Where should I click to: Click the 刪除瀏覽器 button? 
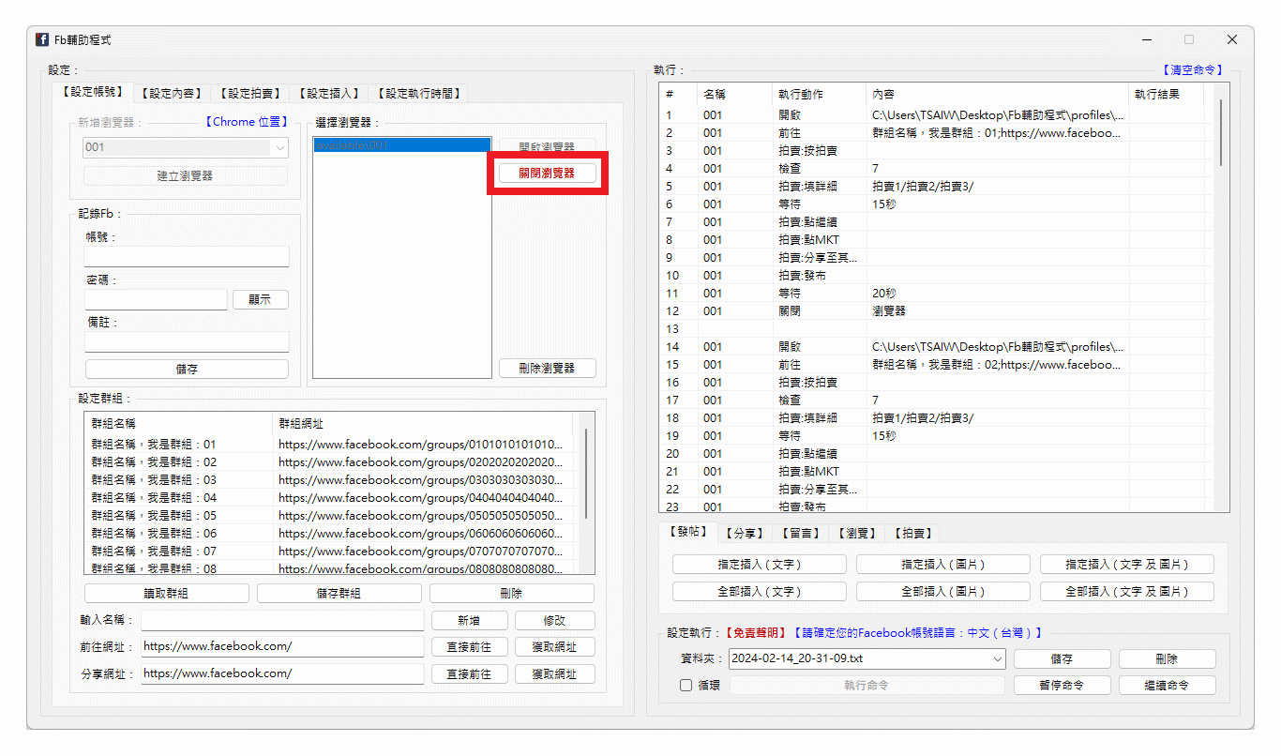[x=547, y=369]
